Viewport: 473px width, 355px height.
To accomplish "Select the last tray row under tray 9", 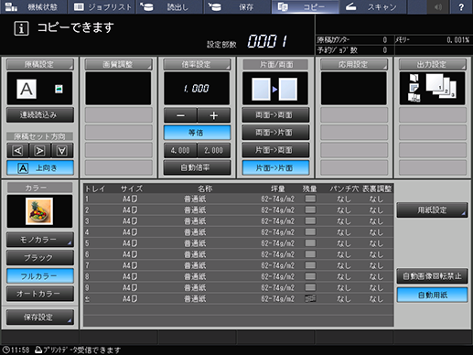I will pyautogui.click(x=238, y=298).
